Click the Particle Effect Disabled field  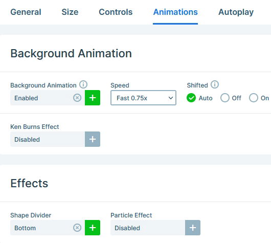(x=148, y=228)
